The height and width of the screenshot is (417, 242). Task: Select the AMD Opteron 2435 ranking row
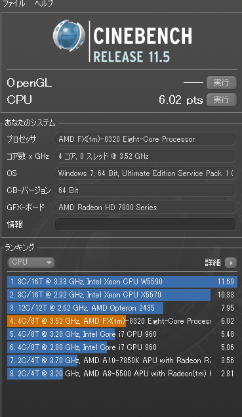(122, 308)
